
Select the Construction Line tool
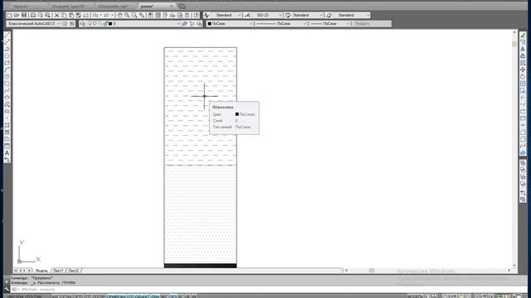pyautogui.click(x=7, y=42)
